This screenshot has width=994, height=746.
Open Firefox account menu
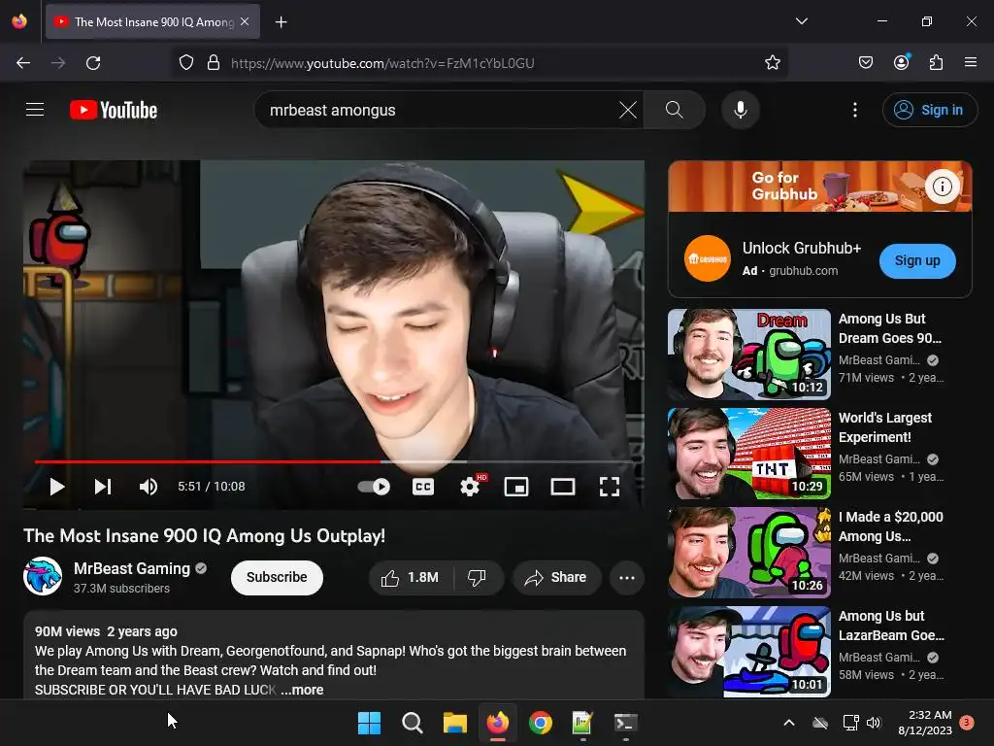901,62
